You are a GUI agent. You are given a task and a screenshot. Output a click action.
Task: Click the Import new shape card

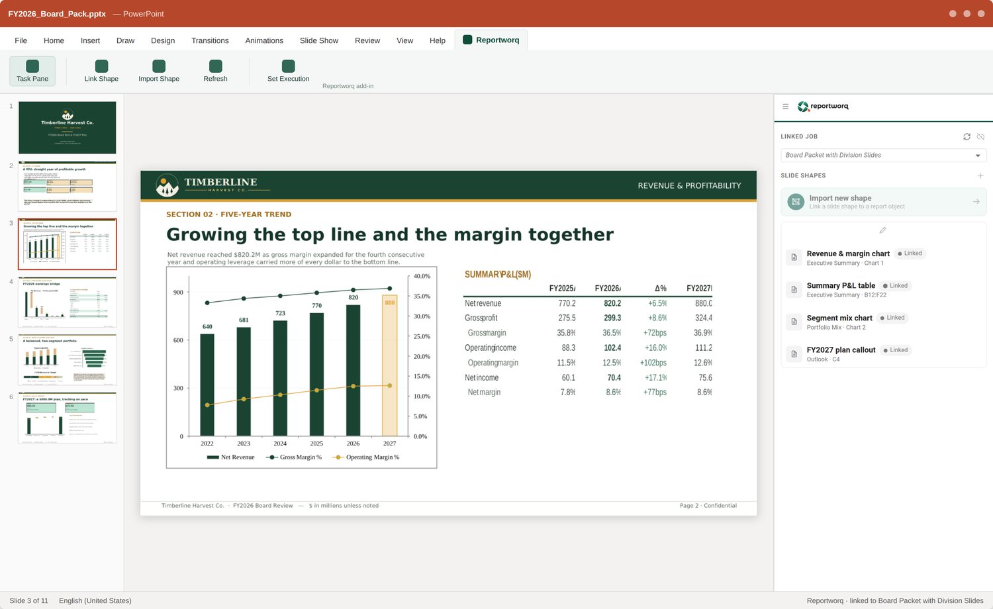point(883,201)
